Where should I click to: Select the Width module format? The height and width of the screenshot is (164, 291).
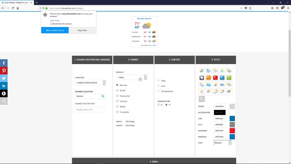point(117,107)
